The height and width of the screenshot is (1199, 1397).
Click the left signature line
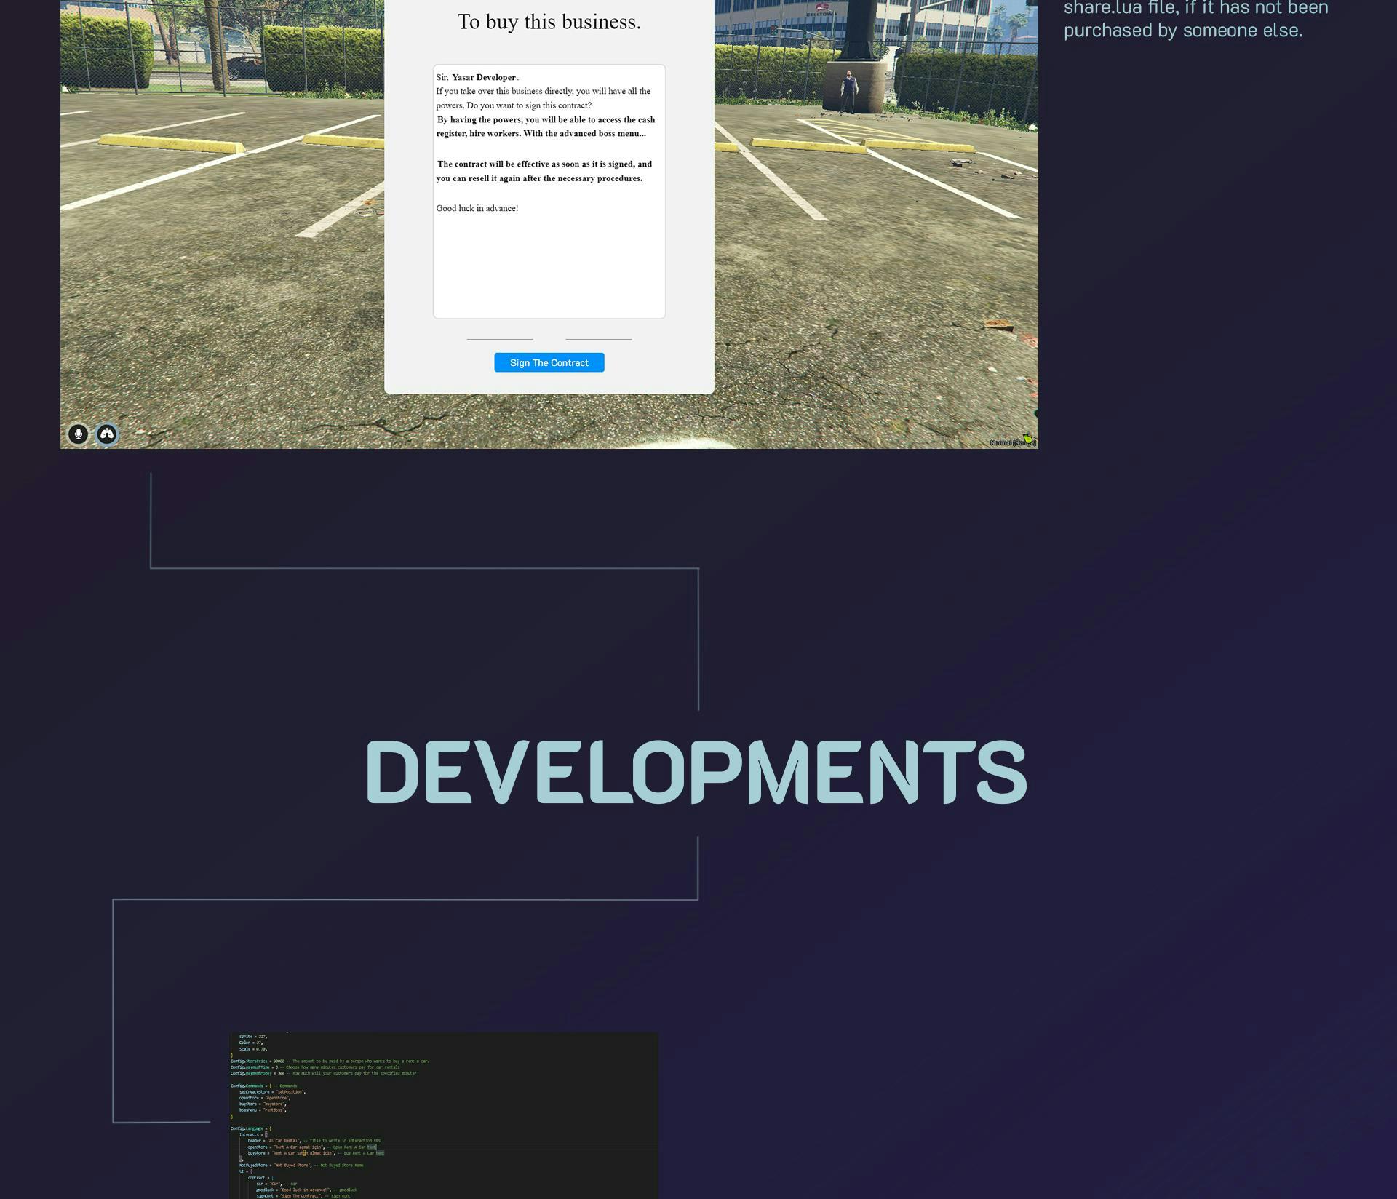tap(499, 338)
